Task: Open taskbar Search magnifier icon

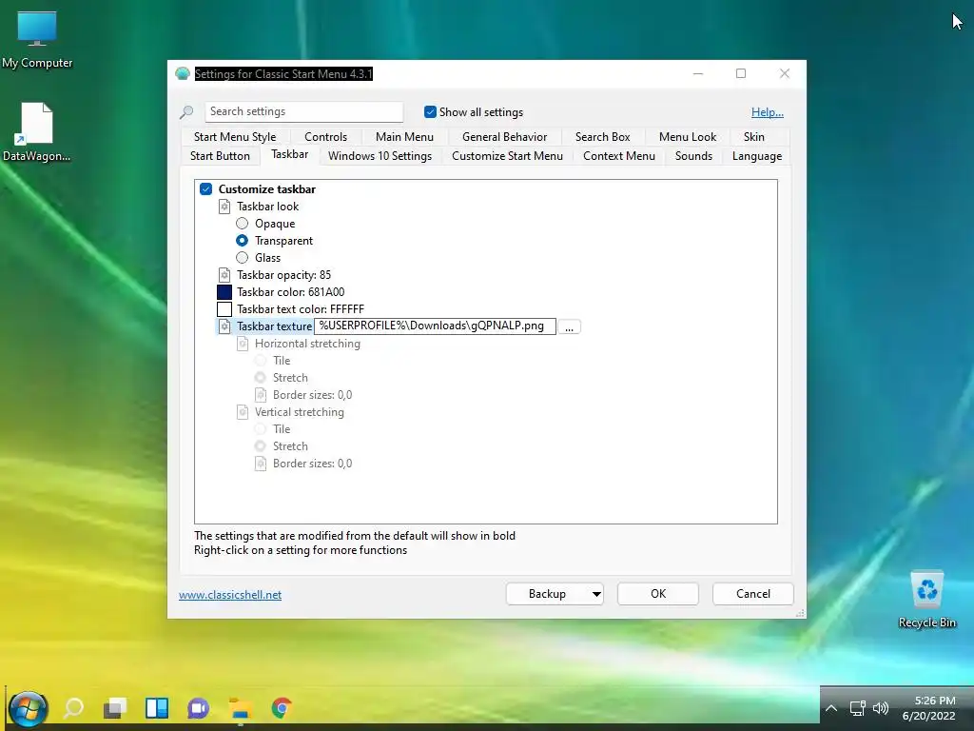Action: (73, 708)
